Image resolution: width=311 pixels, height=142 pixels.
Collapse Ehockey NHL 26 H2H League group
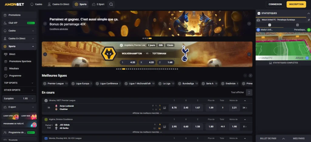coord(245,138)
